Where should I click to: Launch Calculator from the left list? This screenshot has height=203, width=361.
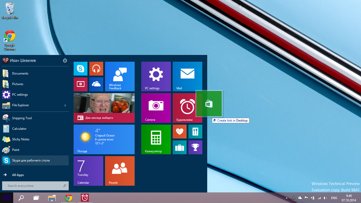(35, 129)
